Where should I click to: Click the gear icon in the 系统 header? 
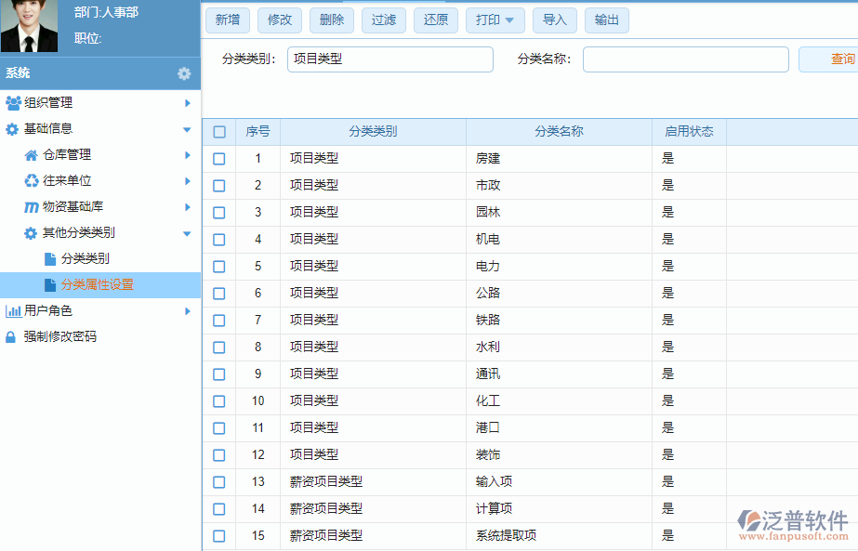coord(184,72)
